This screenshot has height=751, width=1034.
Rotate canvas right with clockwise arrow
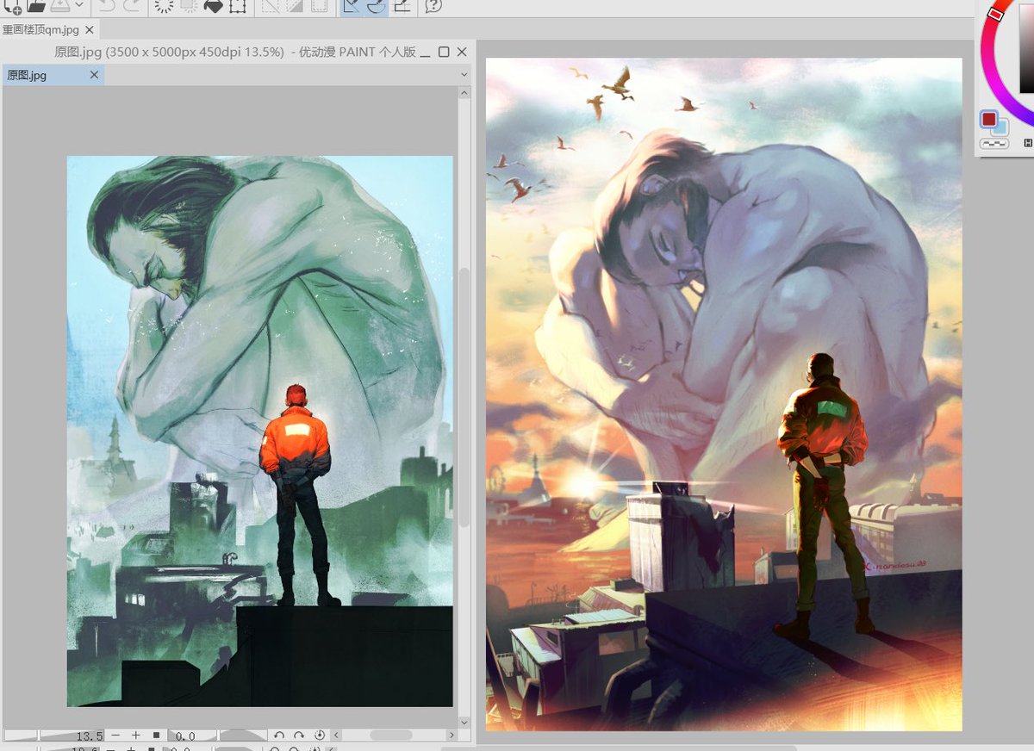coord(299,735)
